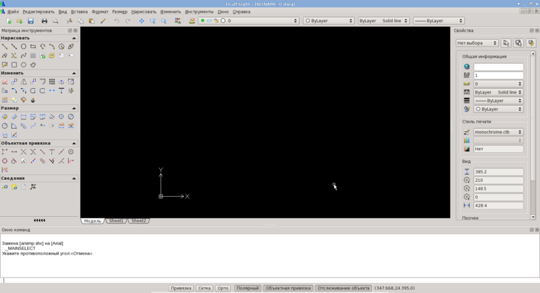Open the Файл menu
This screenshot has width=540, height=293.
[x=13, y=11]
